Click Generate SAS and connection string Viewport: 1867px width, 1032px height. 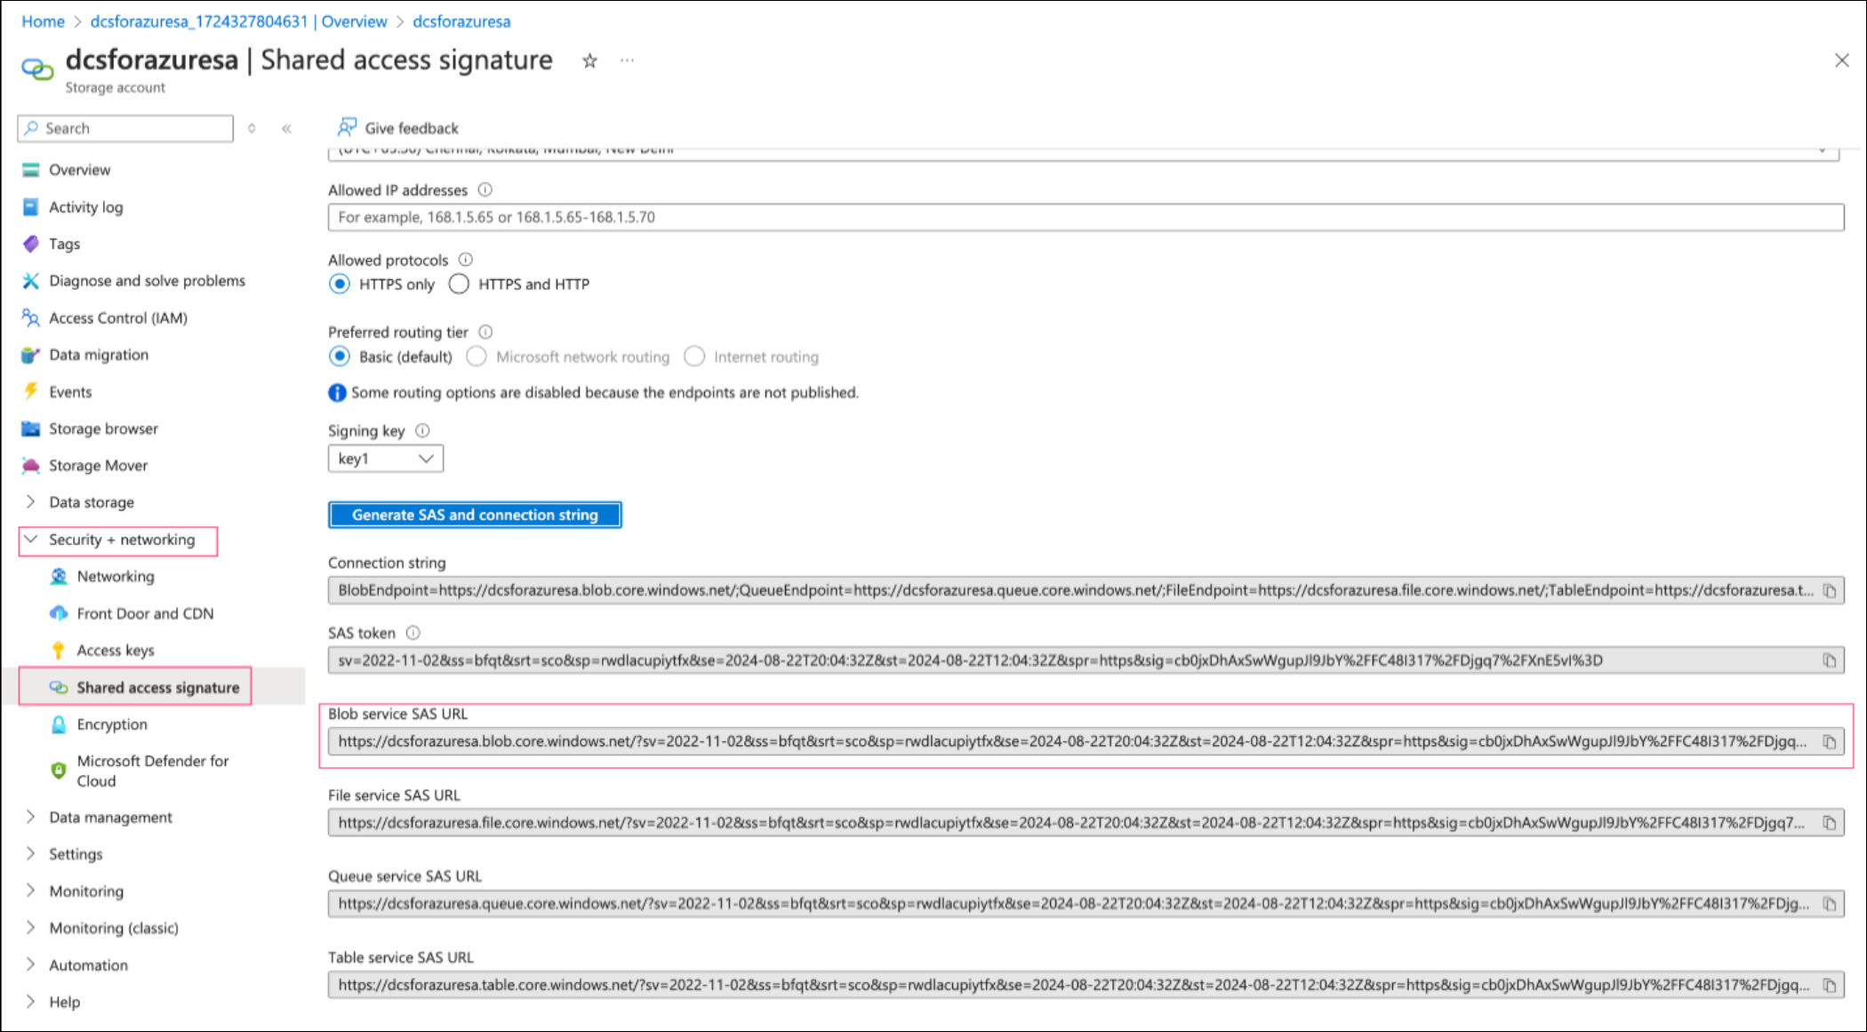coord(475,515)
